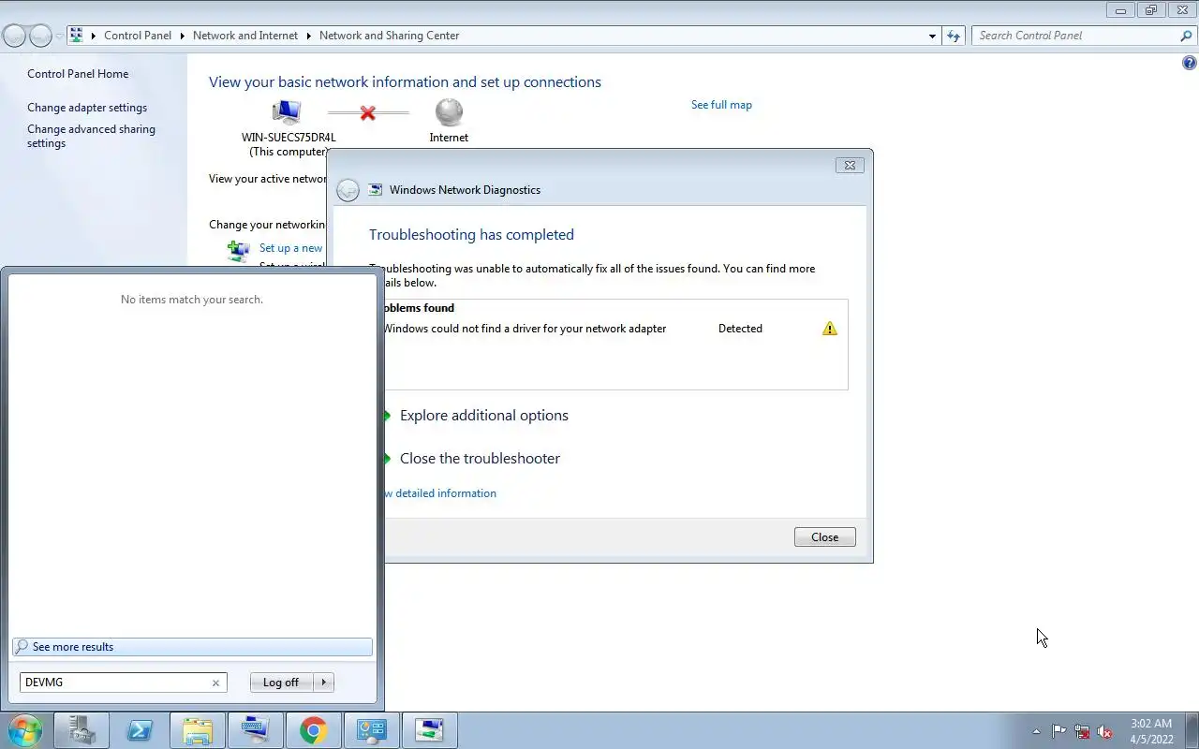The width and height of the screenshot is (1199, 749).
Task: Open Change adapter settings
Action: 87,108
